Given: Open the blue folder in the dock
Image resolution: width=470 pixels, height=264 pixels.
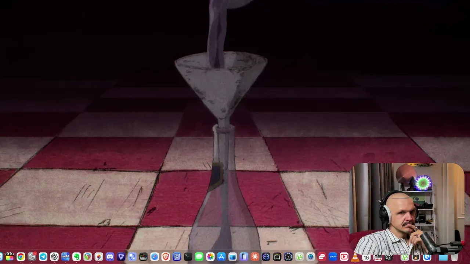Looking at the screenshot, I should point(443,257).
